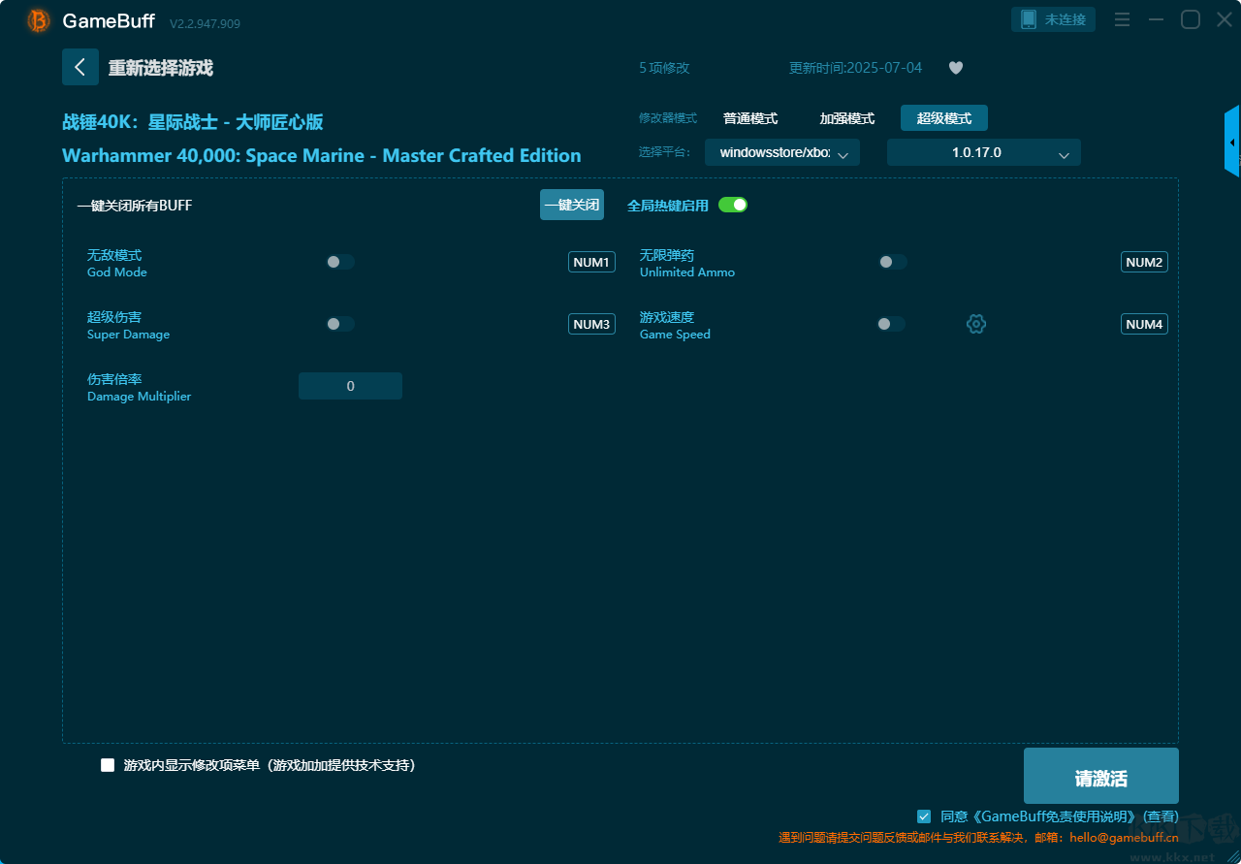Expand the blue side panel arrow
This screenshot has width=1241, height=864.
coord(1232,142)
